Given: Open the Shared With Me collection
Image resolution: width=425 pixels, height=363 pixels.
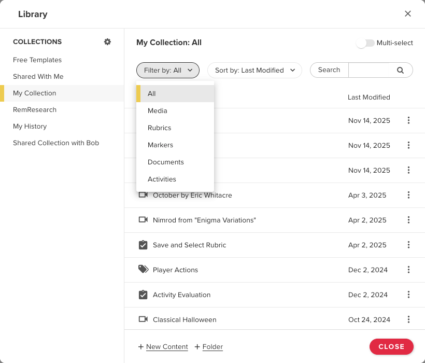Looking at the screenshot, I should tap(38, 76).
